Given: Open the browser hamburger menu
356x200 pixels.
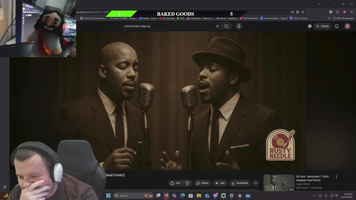Looking at the screenshot, I should (x=352, y=12).
